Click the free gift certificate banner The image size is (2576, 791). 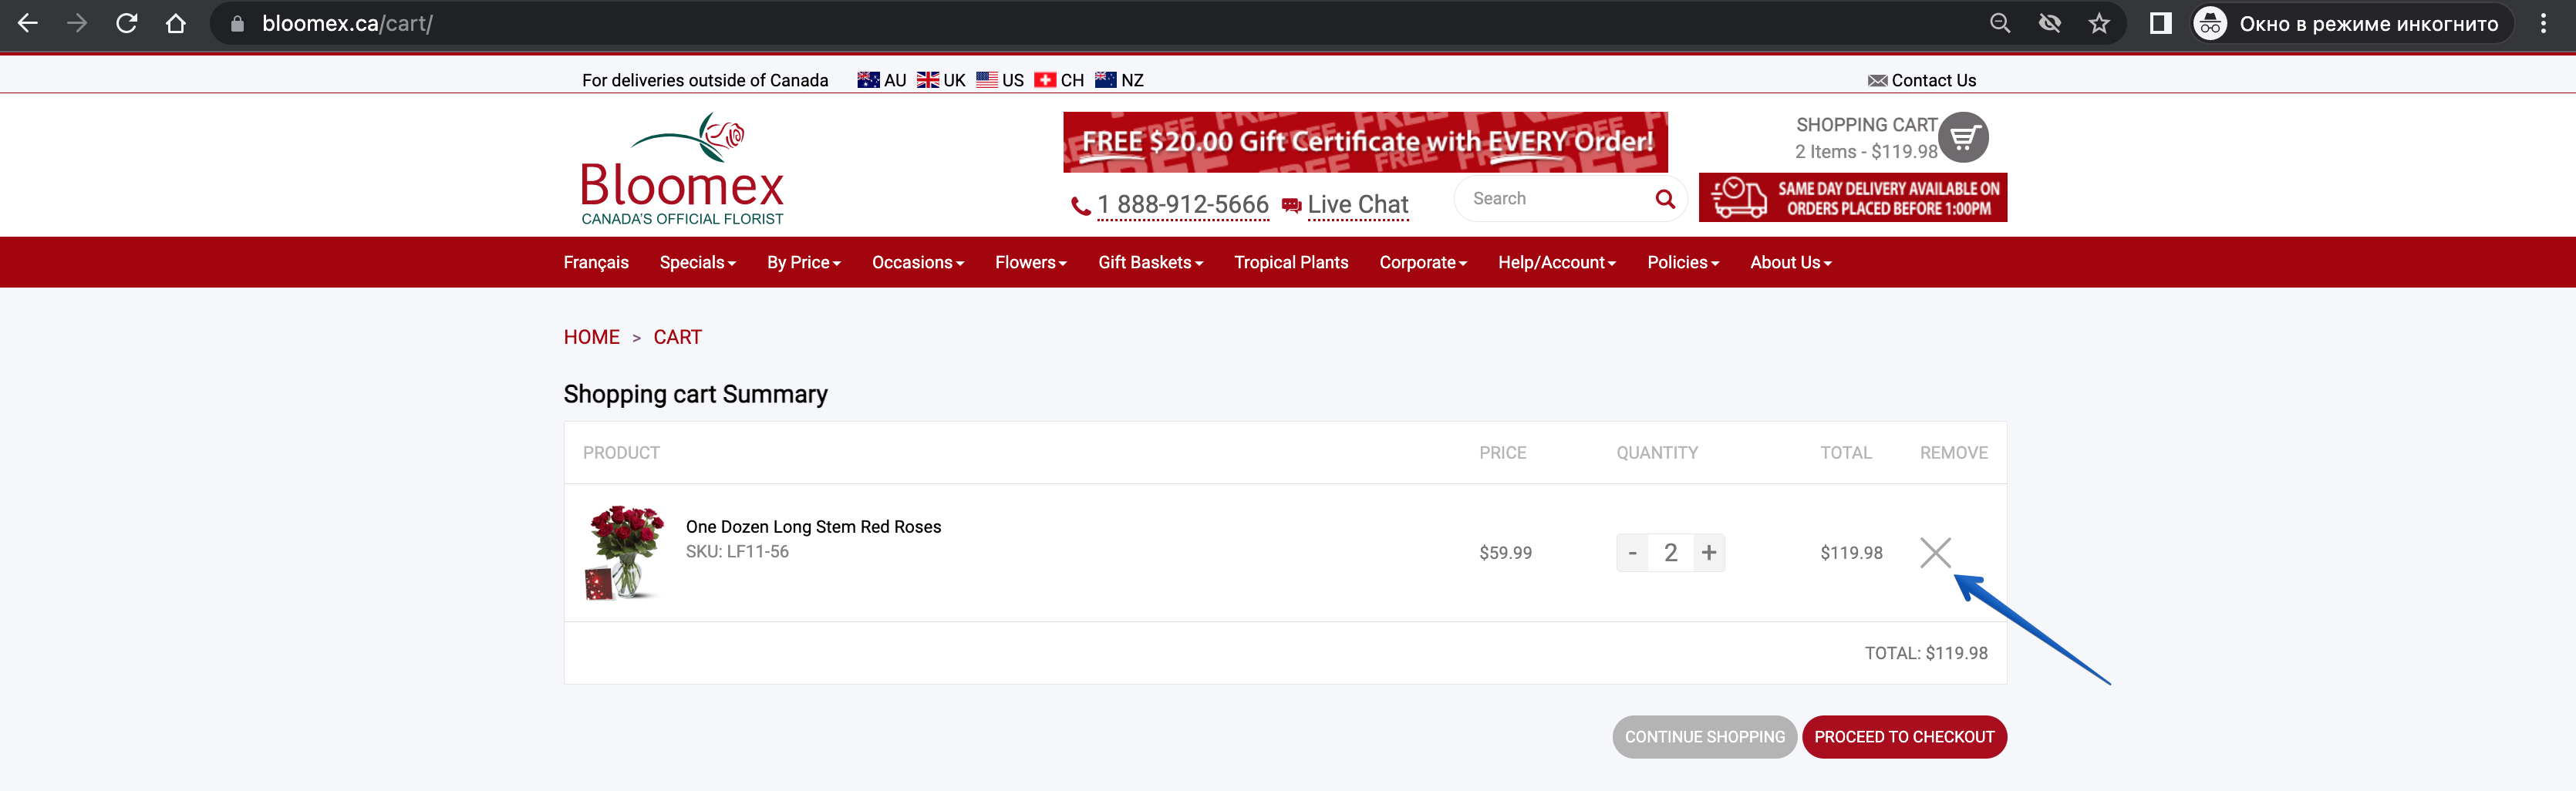1365,142
